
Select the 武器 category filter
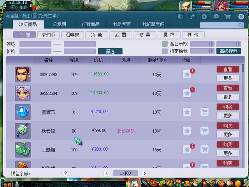121,35
